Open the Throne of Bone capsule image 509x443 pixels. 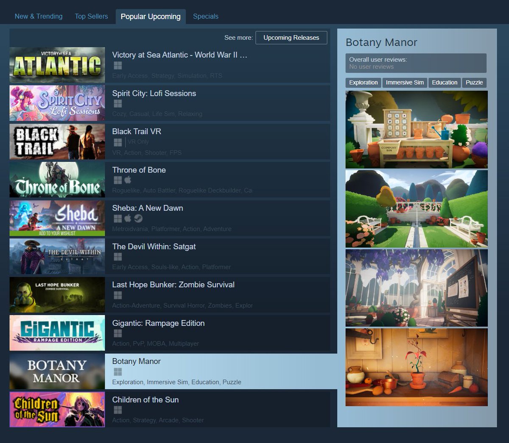pos(57,180)
